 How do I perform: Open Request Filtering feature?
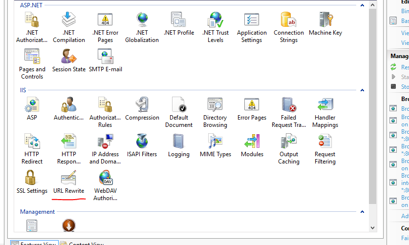click(325, 149)
